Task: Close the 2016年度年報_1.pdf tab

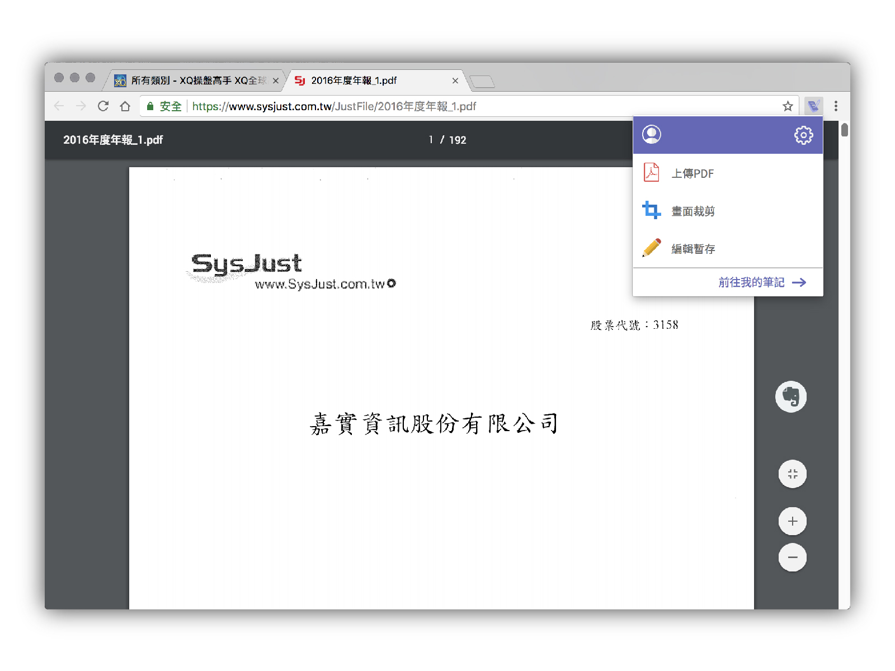Action: [455, 81]
